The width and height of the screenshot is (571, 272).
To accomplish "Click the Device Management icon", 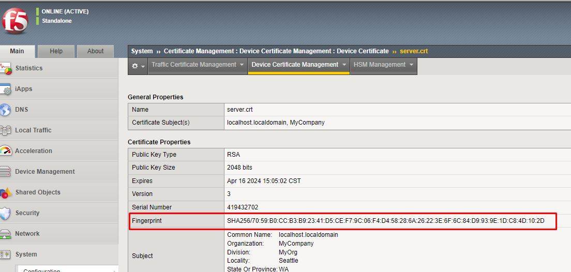I will [5, 172].
